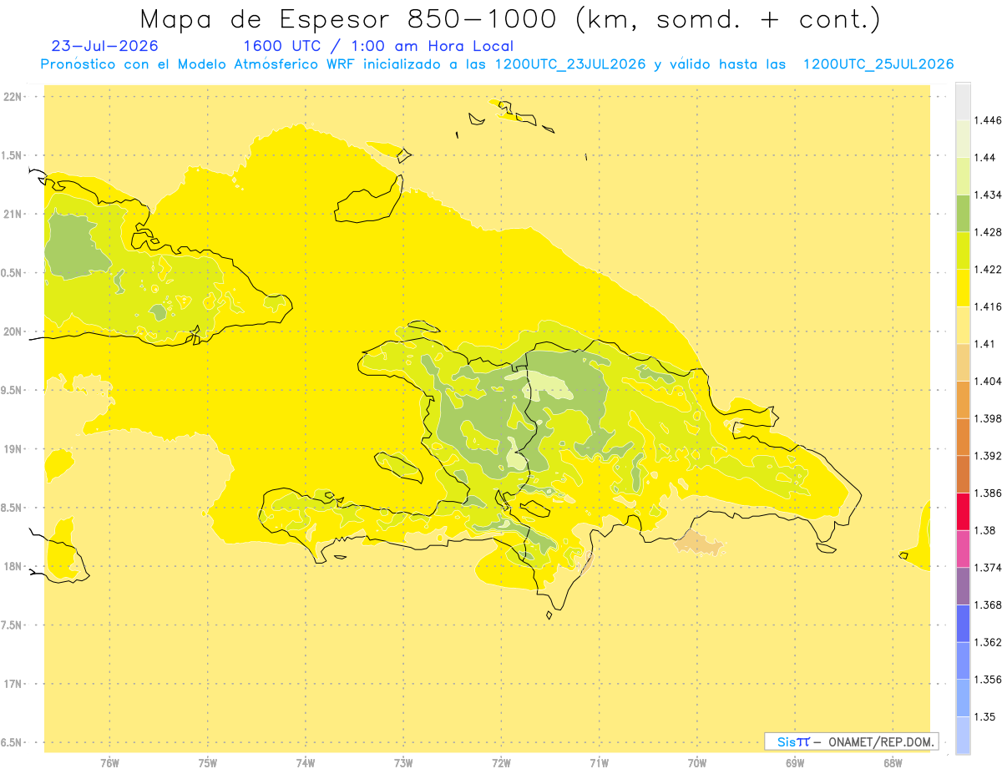Image resolution: width=1002 pixels, height=774 pixels.
Task: Click legend value "1.422"
Action: point(988,269)
